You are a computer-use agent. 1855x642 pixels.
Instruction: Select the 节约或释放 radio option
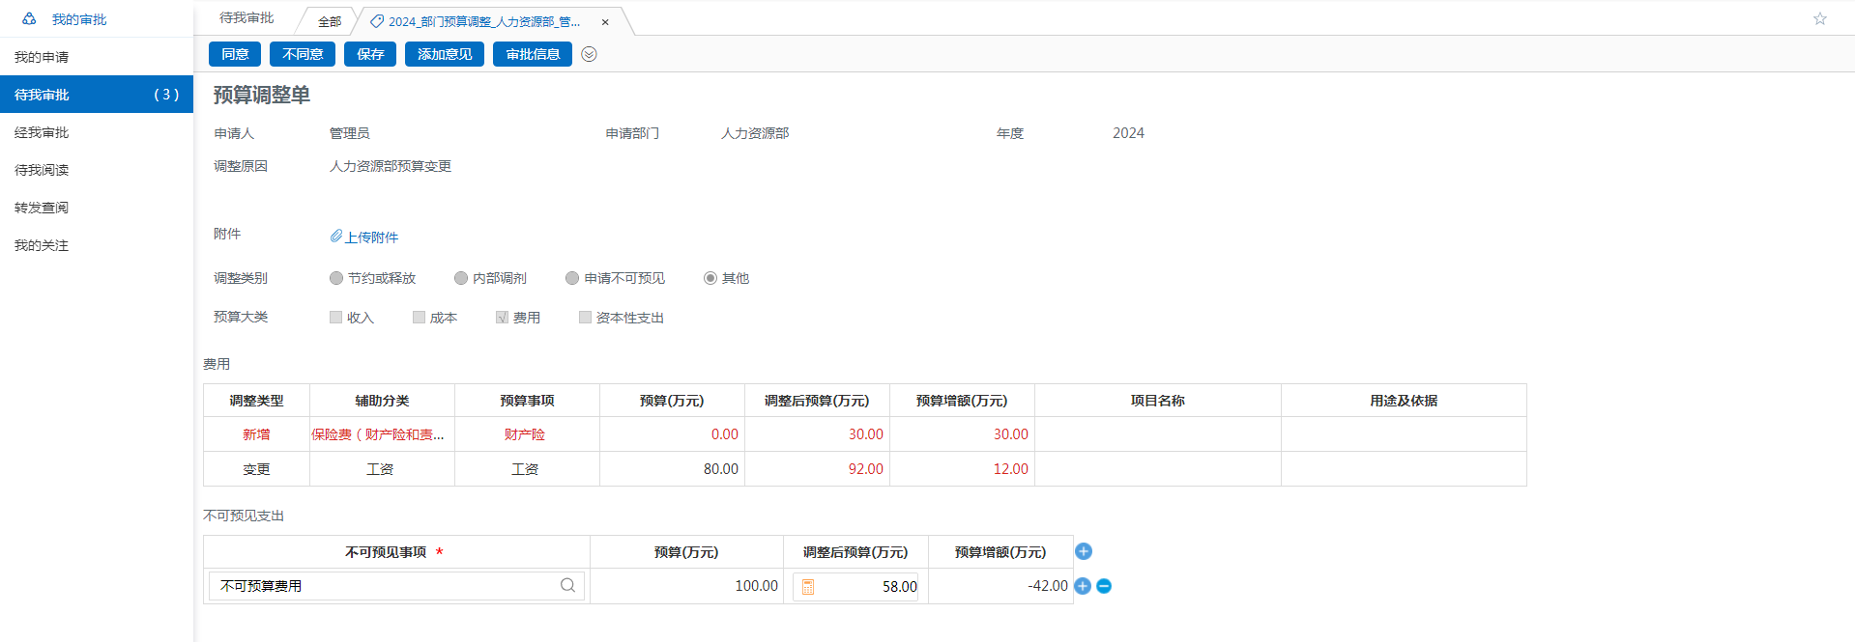(x=336, y=278)
